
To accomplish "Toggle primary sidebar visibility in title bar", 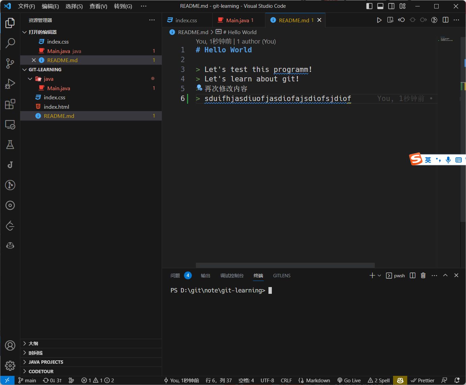I will click(x=369, y=6).
